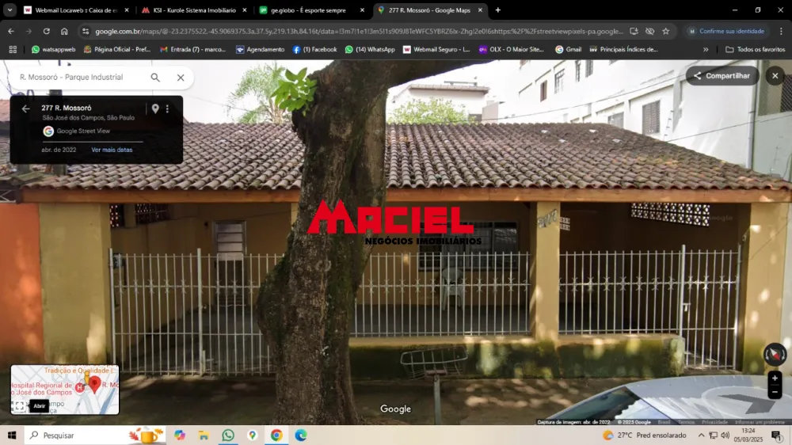Viewport: 792px width, 445px height.
Task: Expand hidden bookmarks with chevron overflow
Action: [x=706, y=49]
